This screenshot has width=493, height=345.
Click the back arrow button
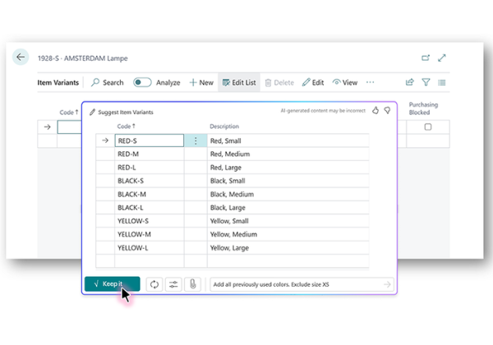click(x=21, y=57)
